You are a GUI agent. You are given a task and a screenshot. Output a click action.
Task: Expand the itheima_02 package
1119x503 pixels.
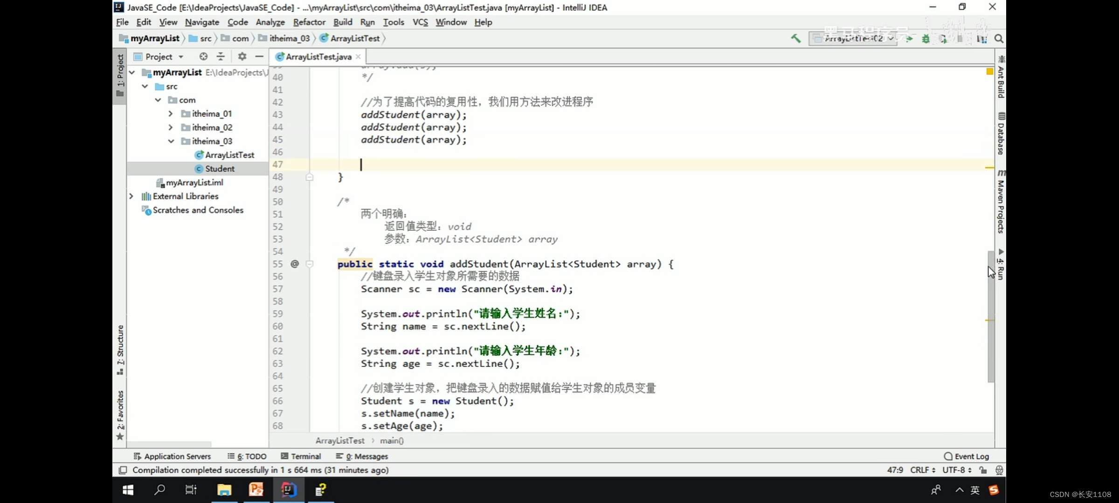coord(171,127)
